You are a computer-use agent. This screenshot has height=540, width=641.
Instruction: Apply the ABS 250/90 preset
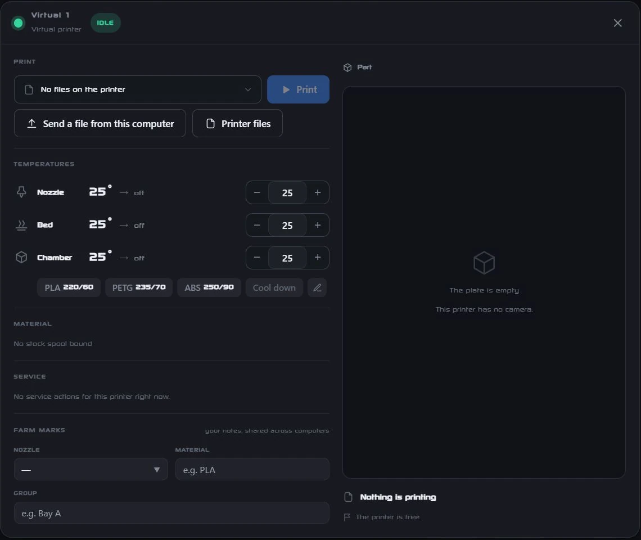209,287
